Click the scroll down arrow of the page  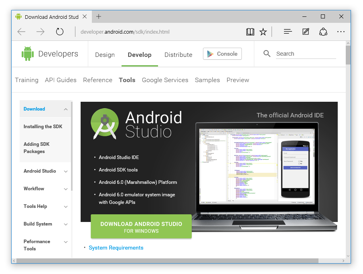point(348,256)
